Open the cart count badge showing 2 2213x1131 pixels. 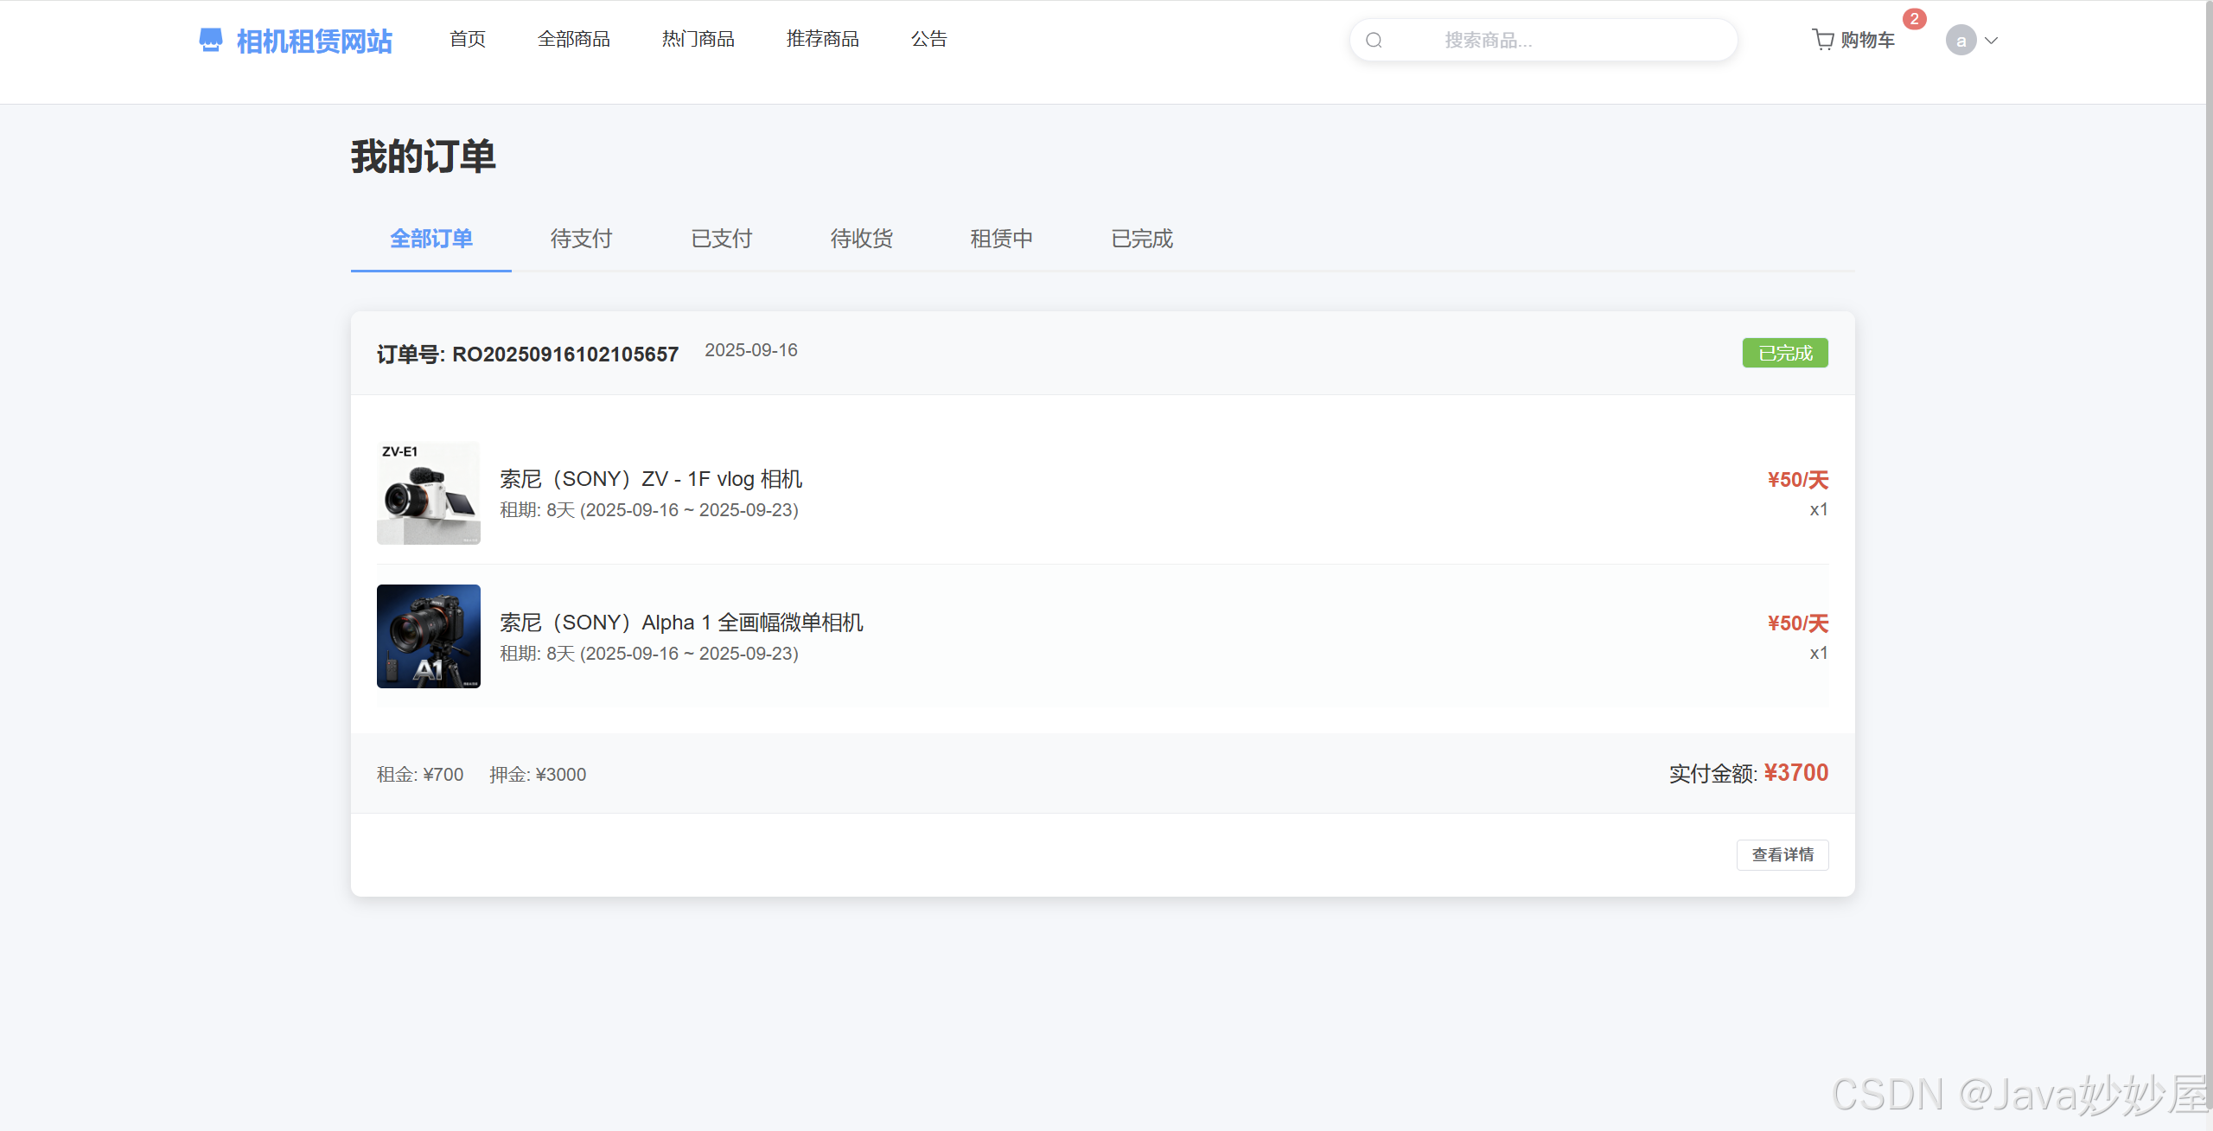pos(1914,19)
